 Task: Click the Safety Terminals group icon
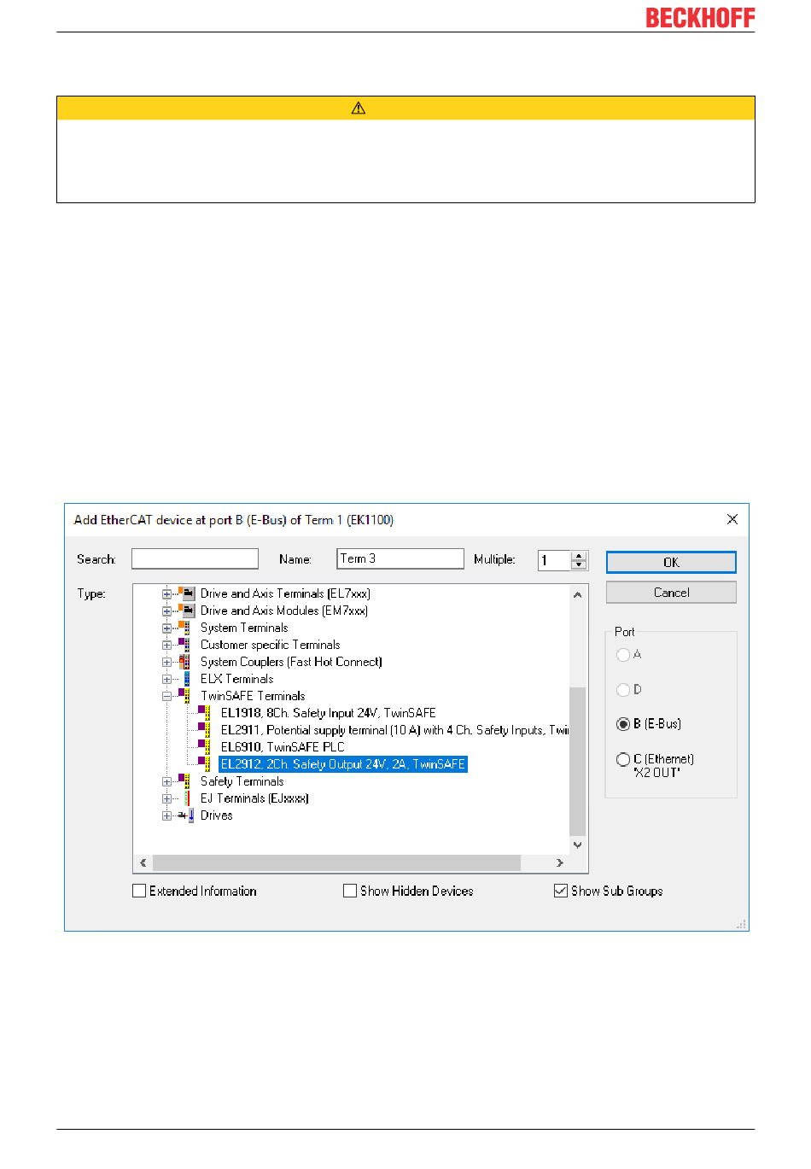tap(184, 781)
